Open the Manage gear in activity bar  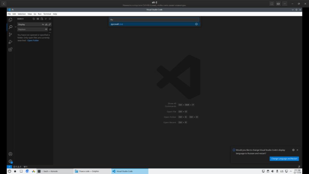click(x=10, y=162)
